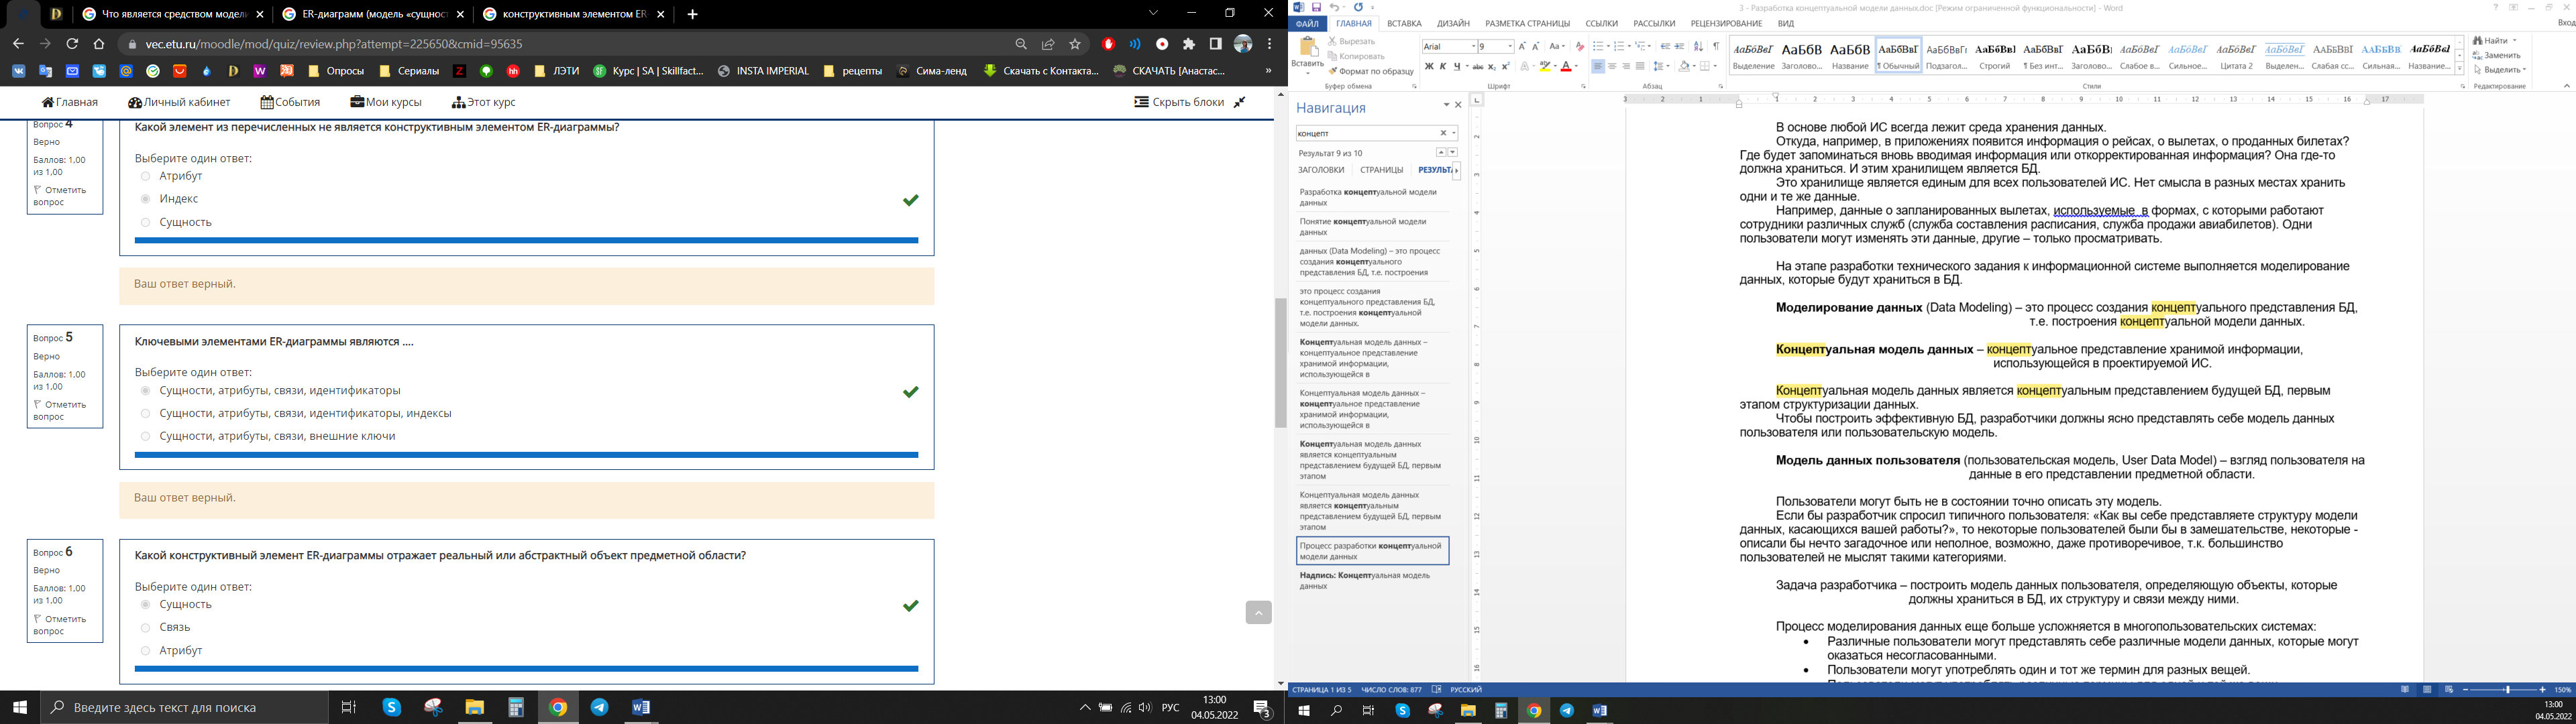Open Личный кабинет link
Screen dimensions: 2576x724
pos(179,102)
